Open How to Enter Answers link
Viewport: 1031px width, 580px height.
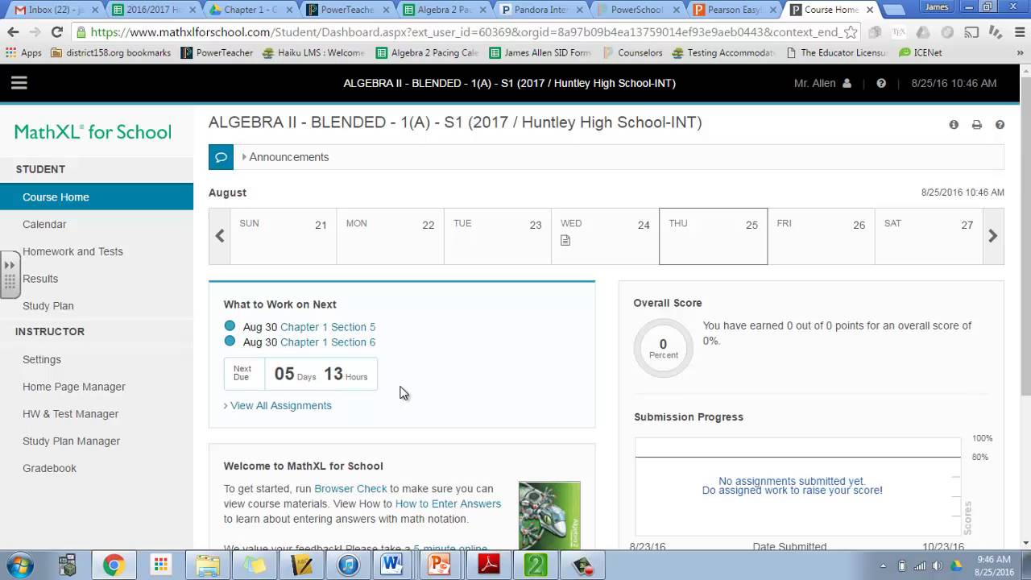448,504
